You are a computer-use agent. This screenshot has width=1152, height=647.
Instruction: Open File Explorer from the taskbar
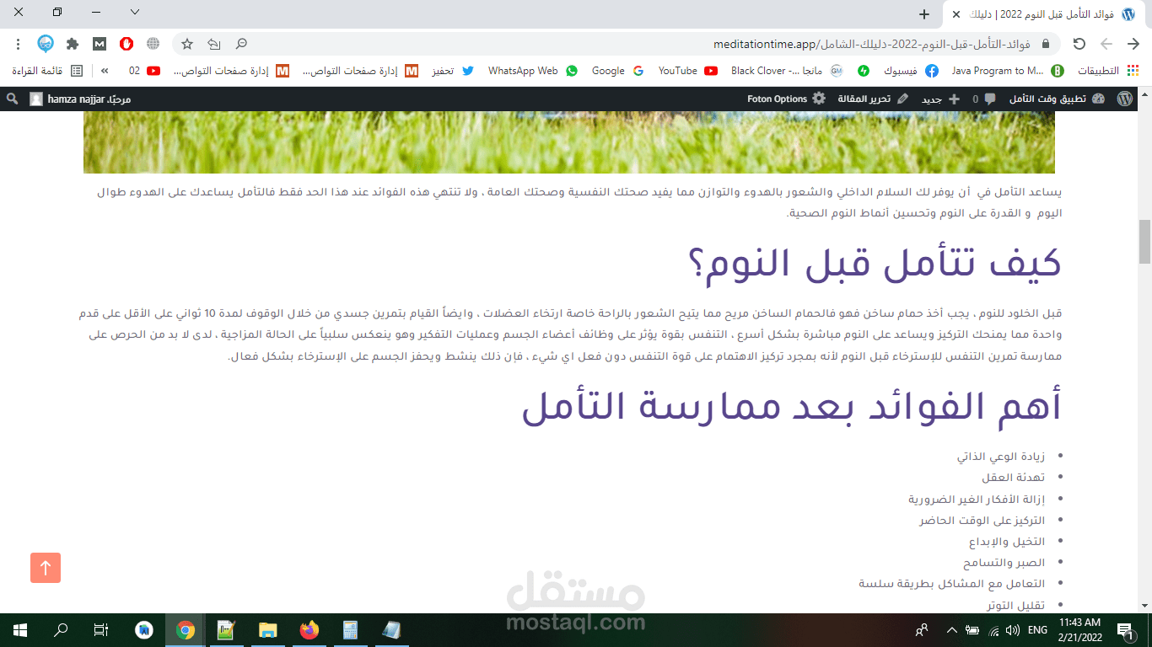(x=268, y=629)
